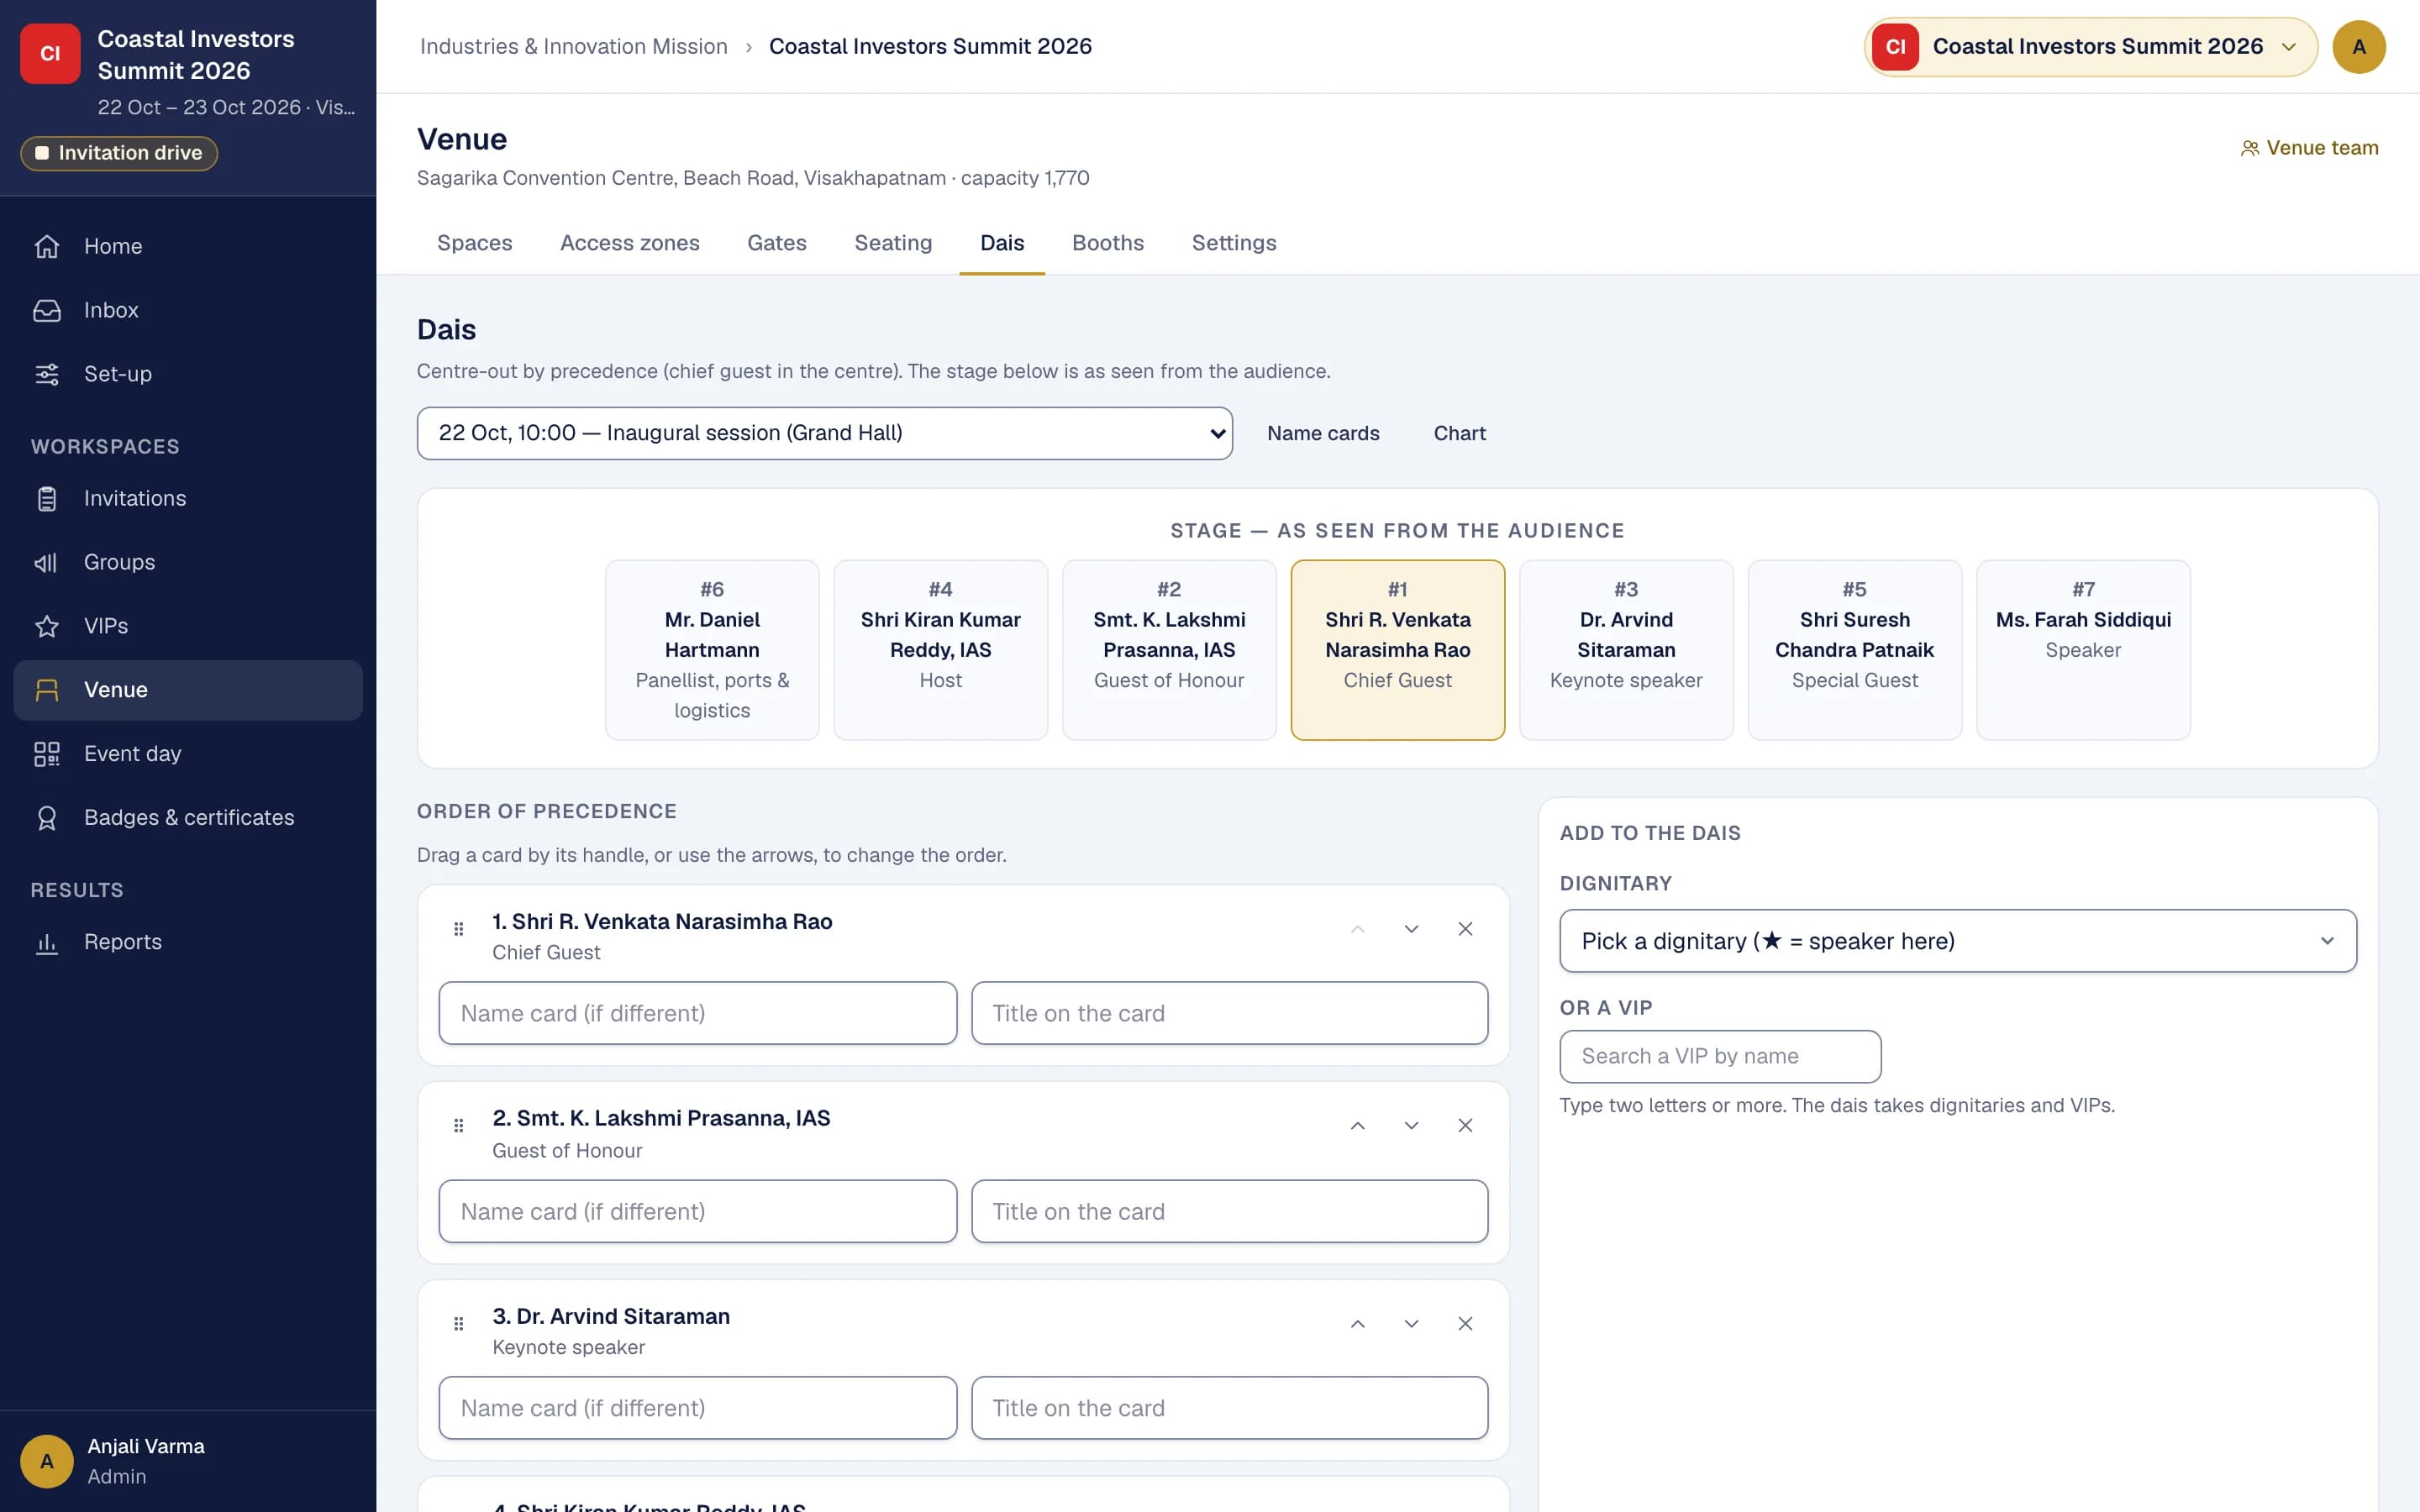Open the Invitations workspace
This screenshot has height=1512, width=2420.
[x=188, y=498]
